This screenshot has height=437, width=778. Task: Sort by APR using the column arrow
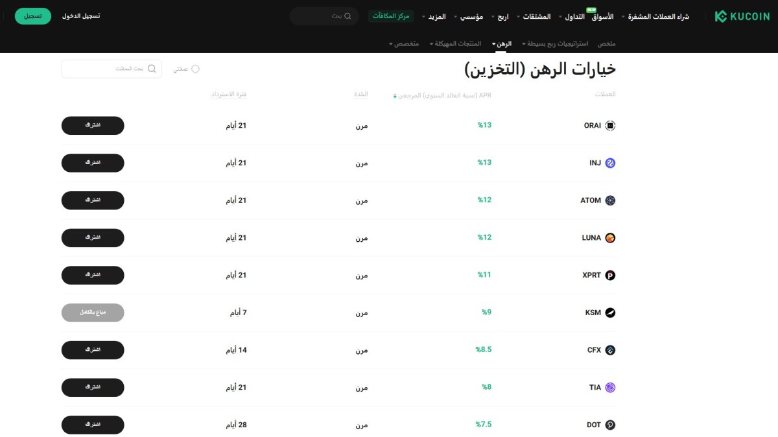point(395,96)
